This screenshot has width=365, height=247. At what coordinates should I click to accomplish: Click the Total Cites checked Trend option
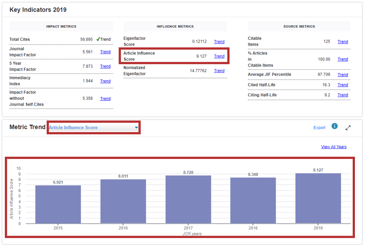[x=103, y=39]
